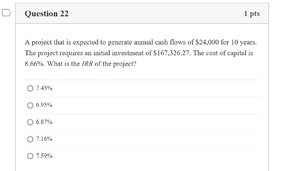Screen dimensions: 294x171
Task: Click the gray question header bar
Action: (x=156, y=13)
